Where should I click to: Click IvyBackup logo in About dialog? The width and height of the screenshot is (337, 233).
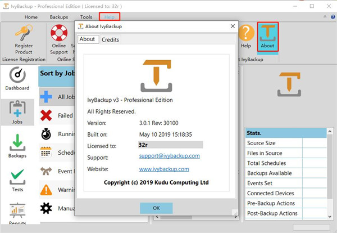click(x=157, y=76)
